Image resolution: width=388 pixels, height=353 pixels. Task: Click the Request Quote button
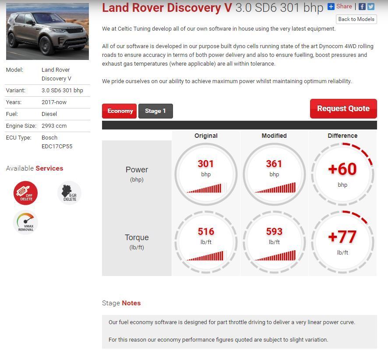(x=343, y=108)
